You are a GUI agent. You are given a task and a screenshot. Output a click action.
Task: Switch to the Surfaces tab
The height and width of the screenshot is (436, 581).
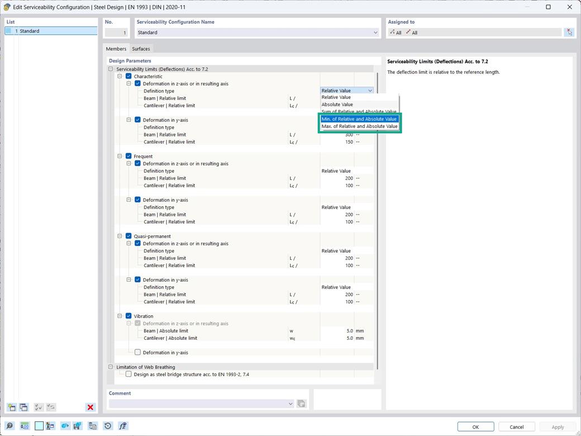point(141,49)
